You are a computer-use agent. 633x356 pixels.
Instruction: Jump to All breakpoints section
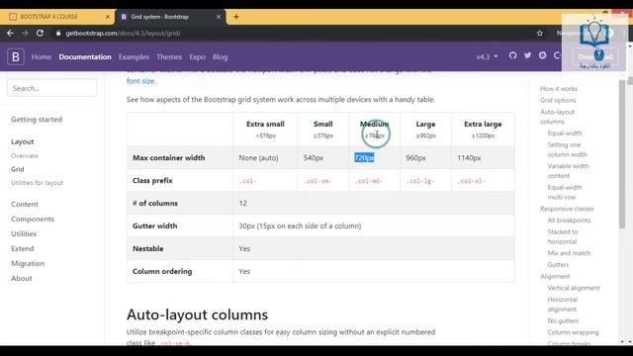click(x=569, y=221)
